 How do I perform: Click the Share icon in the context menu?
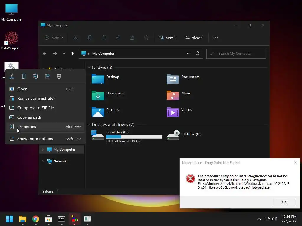pos(47,76)
